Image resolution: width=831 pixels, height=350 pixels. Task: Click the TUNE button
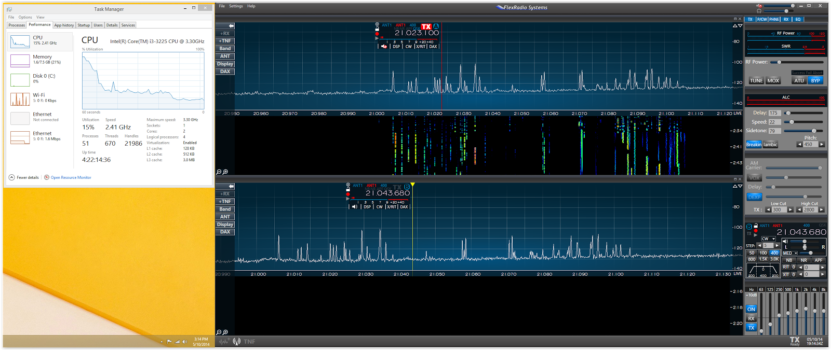756,80
